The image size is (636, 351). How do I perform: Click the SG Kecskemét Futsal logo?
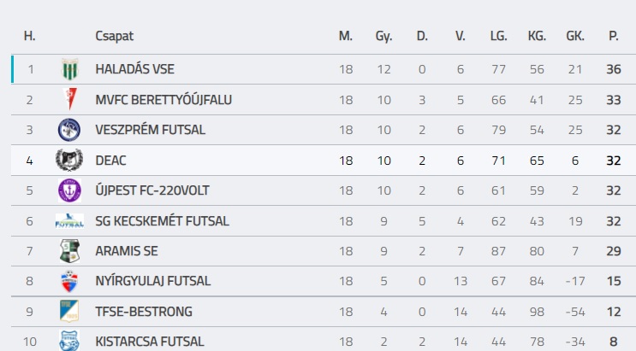69,221
